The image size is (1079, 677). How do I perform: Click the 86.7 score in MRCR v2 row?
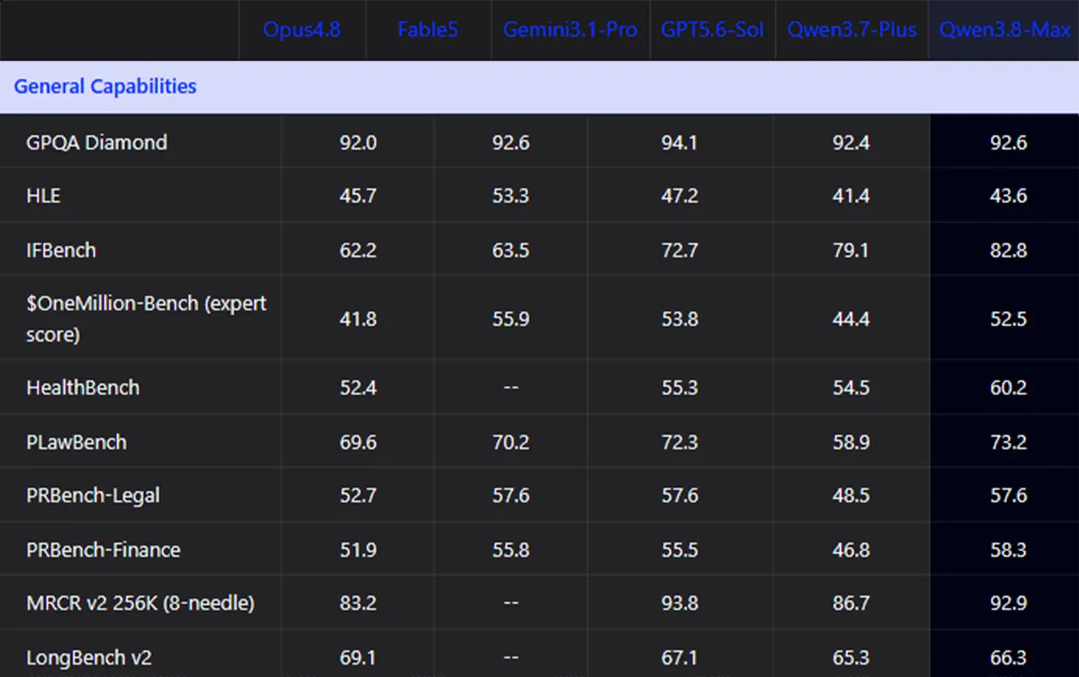click(x=851, y=603)
